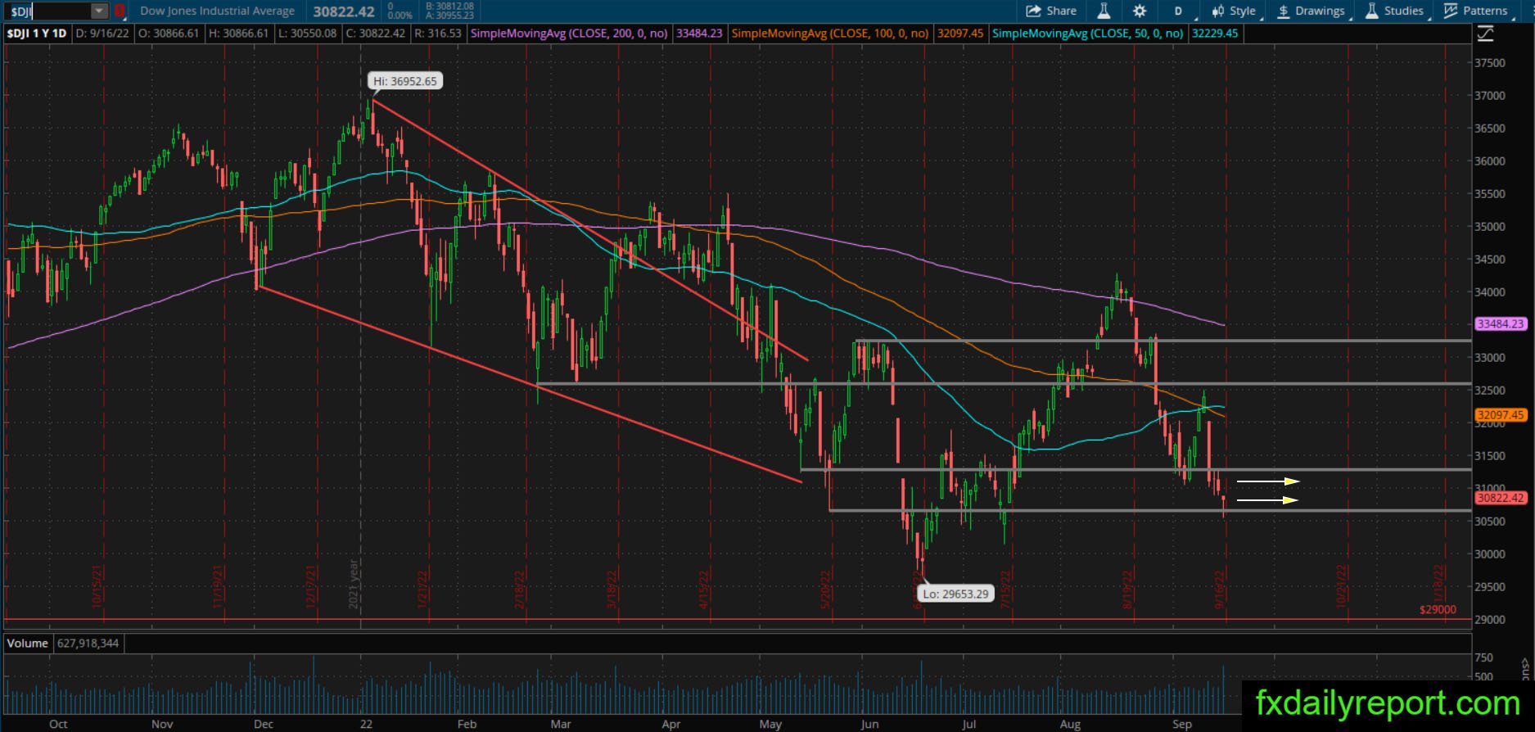Open chart settings gear
The height and width of the screenshot is (732, 1535).
pyautogui.click(x=1140, y=11)
